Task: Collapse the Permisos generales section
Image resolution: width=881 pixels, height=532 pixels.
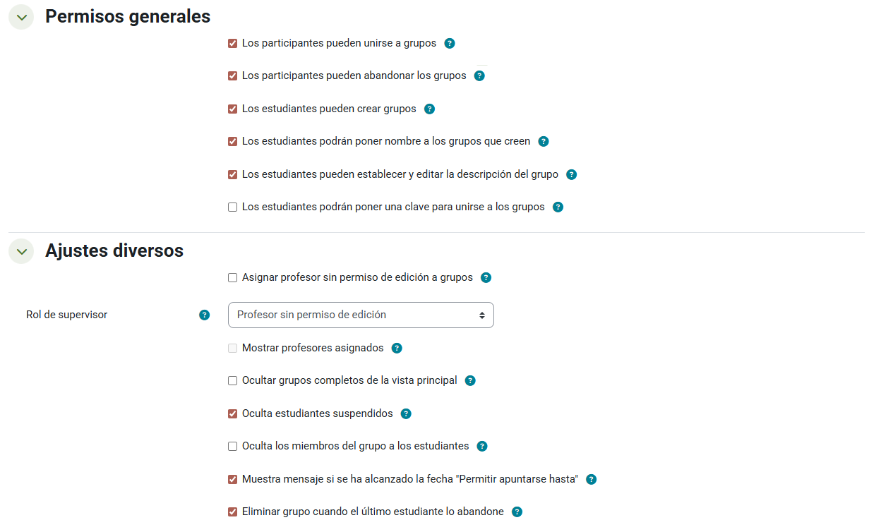Action: [x=21, y=17]
